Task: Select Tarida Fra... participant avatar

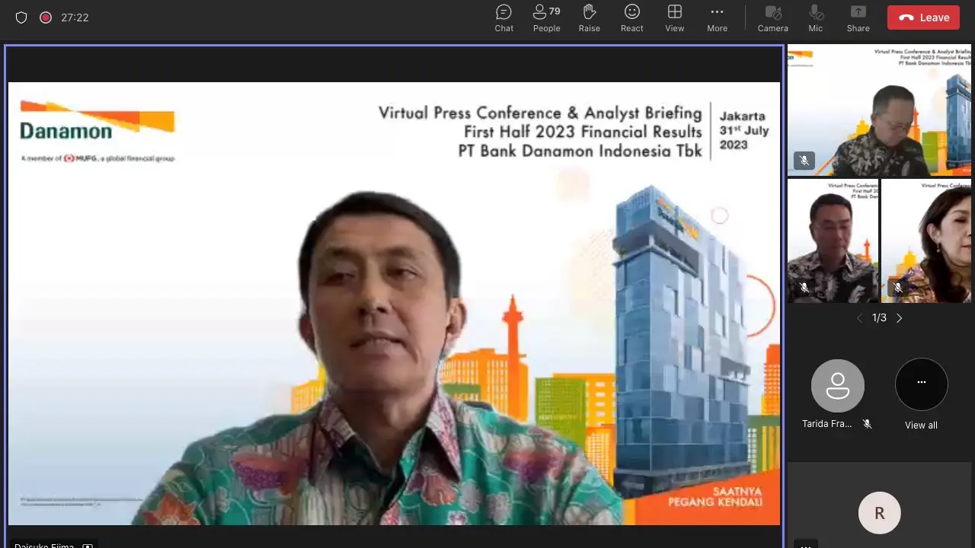Action: click(x=837, y=385)
